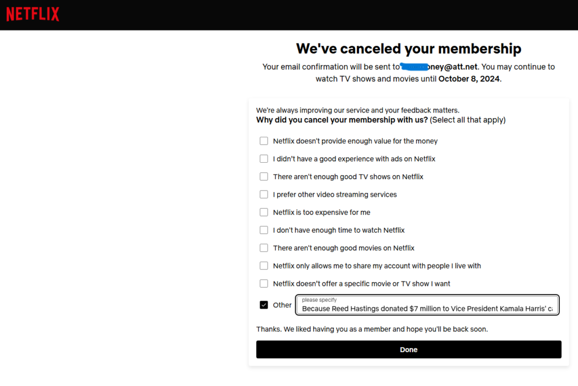This screenshot has width=578, height=386.
Task: Check "There aren't enough good movies" box
Action: (264, 248)
